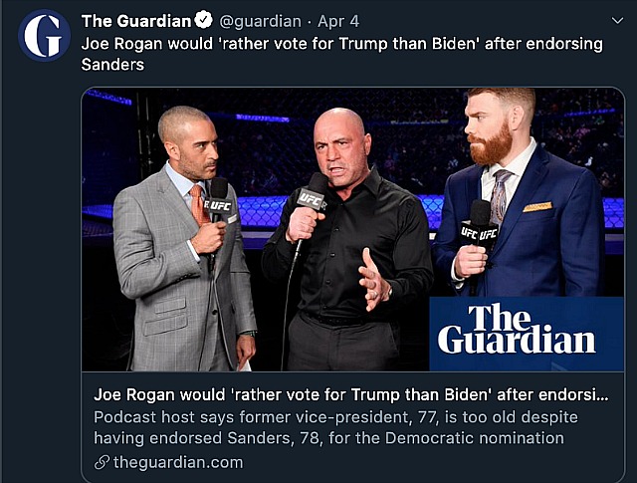This screenshot has width=637, height=483.
Task: Open theguardian.com domain link
Action: [x=178, y=462]
